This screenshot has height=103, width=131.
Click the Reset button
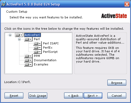14,96
